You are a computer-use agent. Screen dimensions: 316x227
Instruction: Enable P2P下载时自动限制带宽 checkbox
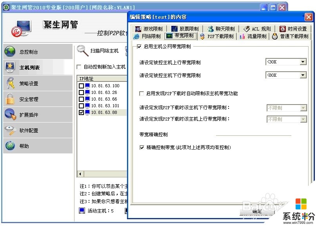pos(142,94)
